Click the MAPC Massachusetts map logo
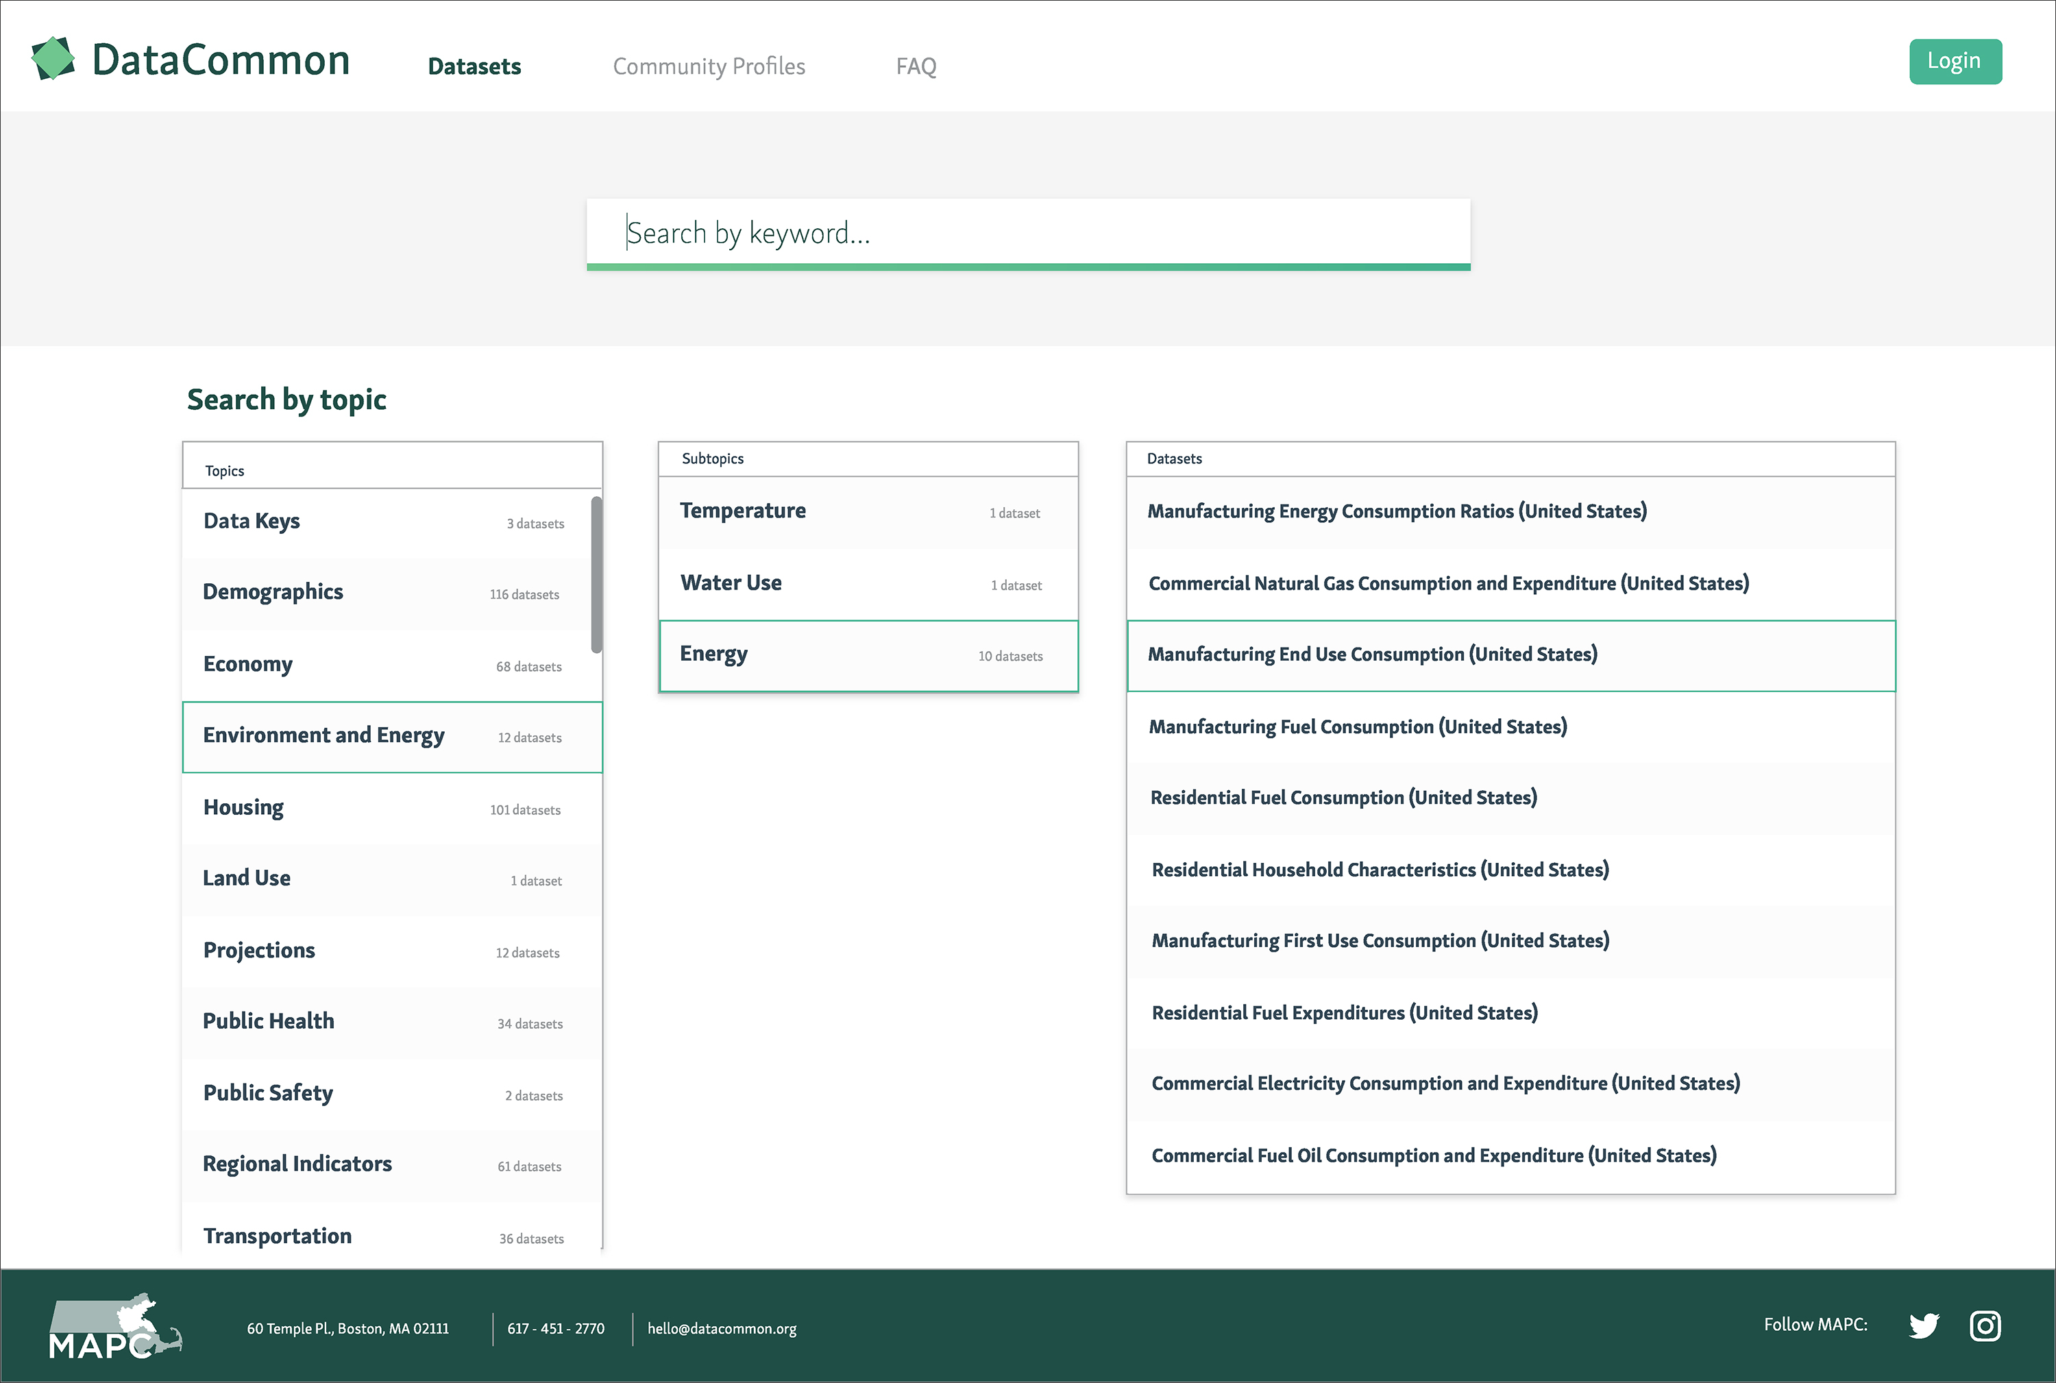The width and height of the screenshot is (2056, 1383). 114,1327
